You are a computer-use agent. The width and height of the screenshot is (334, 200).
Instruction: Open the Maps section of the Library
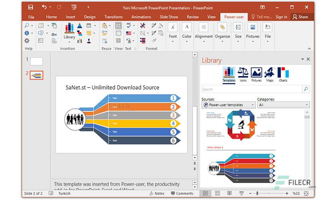269,75
